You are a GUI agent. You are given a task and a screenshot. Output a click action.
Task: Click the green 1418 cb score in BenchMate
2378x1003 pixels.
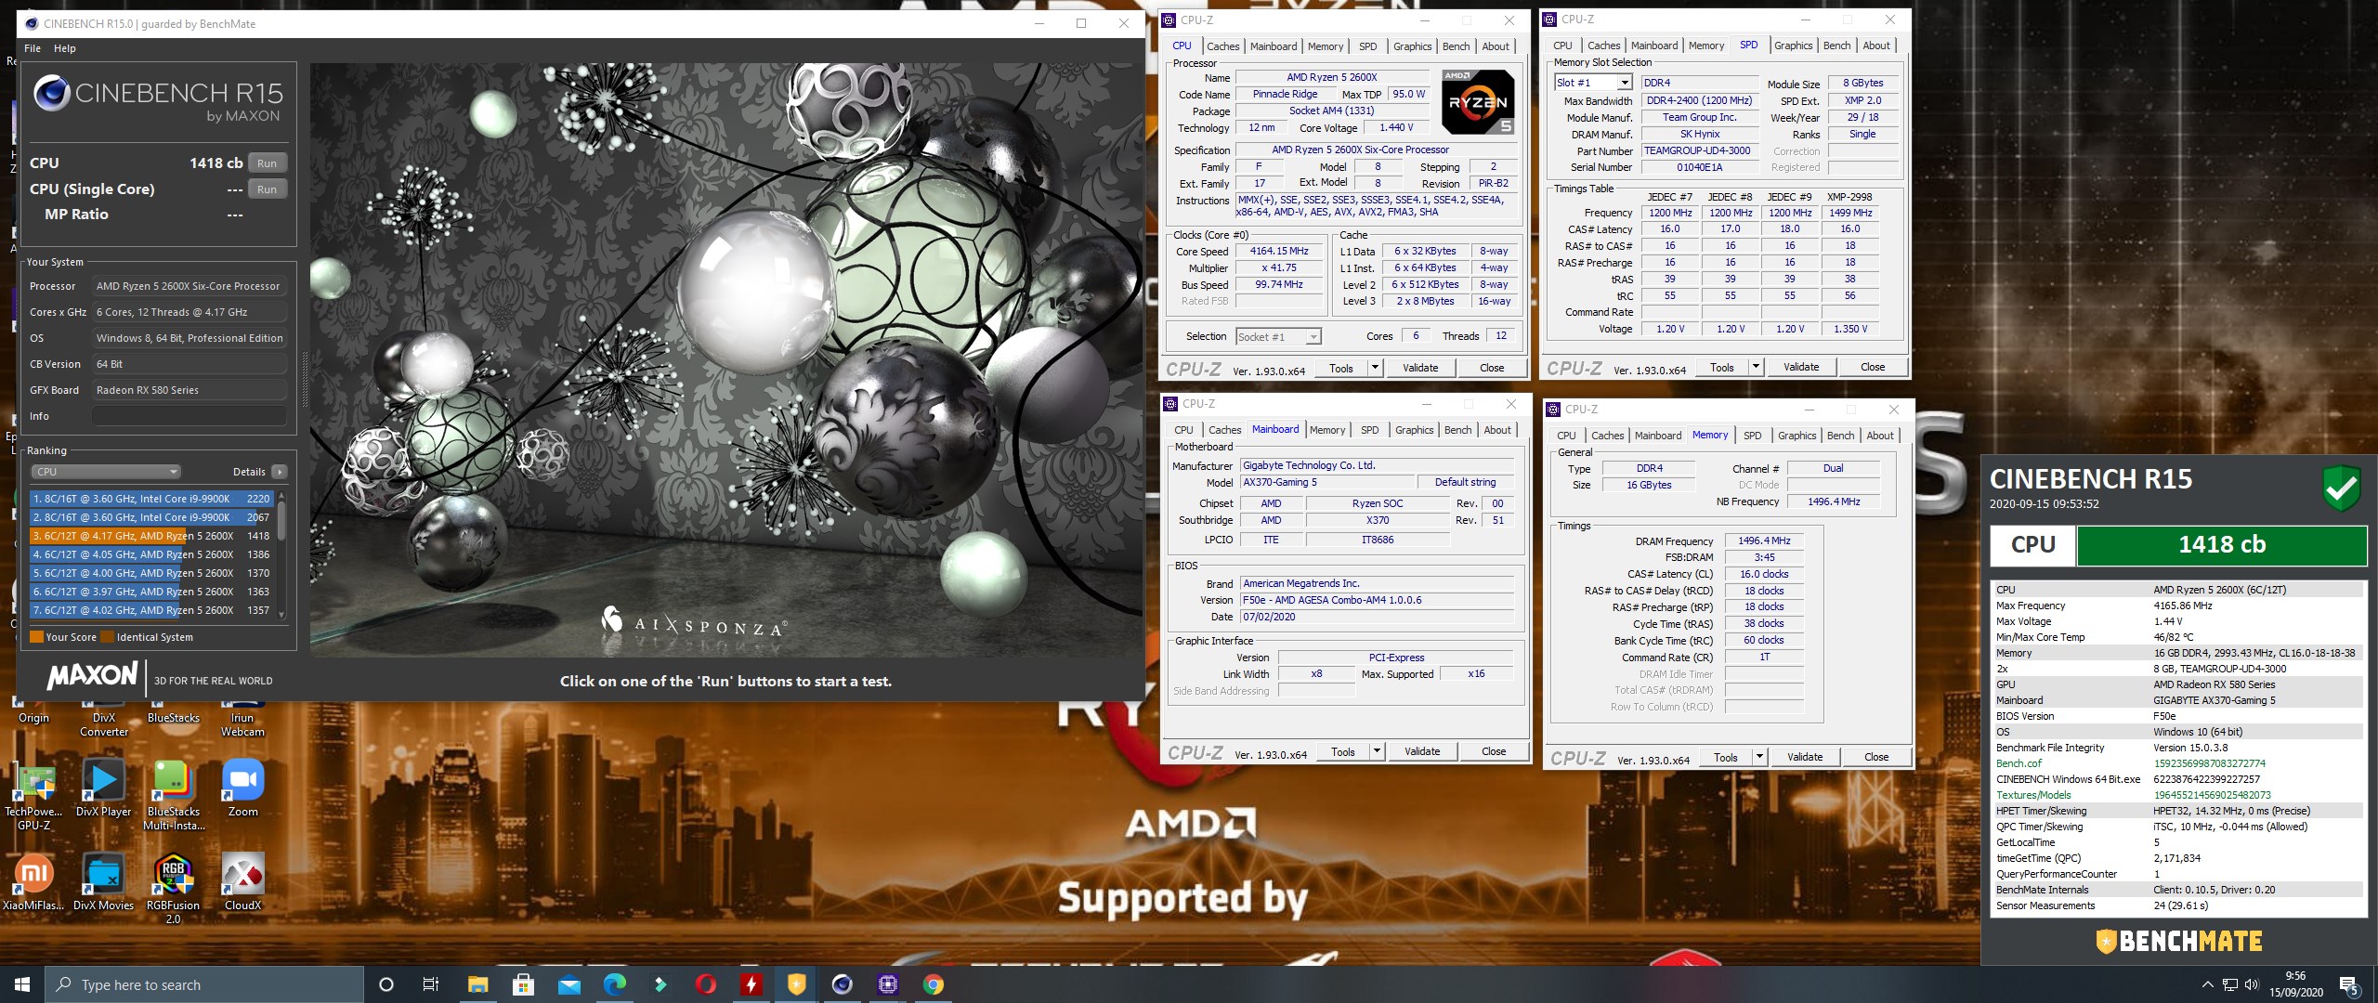(x=2221, y=545)
